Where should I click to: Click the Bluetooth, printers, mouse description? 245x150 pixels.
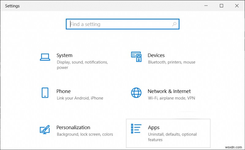171,62
